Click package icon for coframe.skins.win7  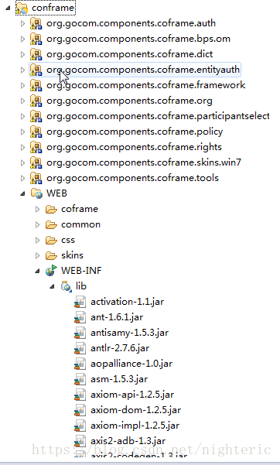(x=36, y=162)
